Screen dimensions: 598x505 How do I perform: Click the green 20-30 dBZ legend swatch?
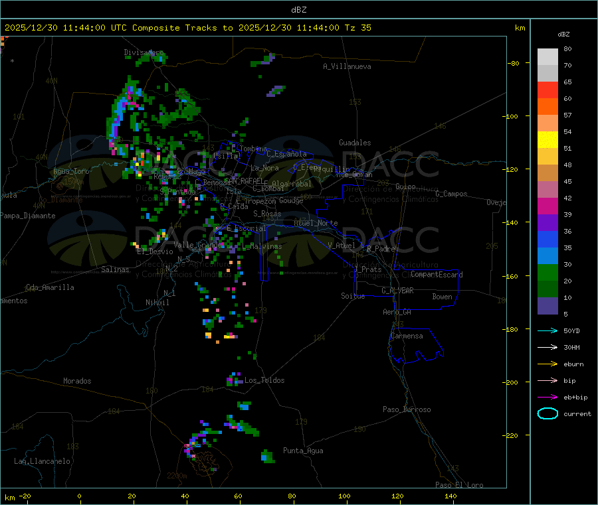(x=548, y=272)
